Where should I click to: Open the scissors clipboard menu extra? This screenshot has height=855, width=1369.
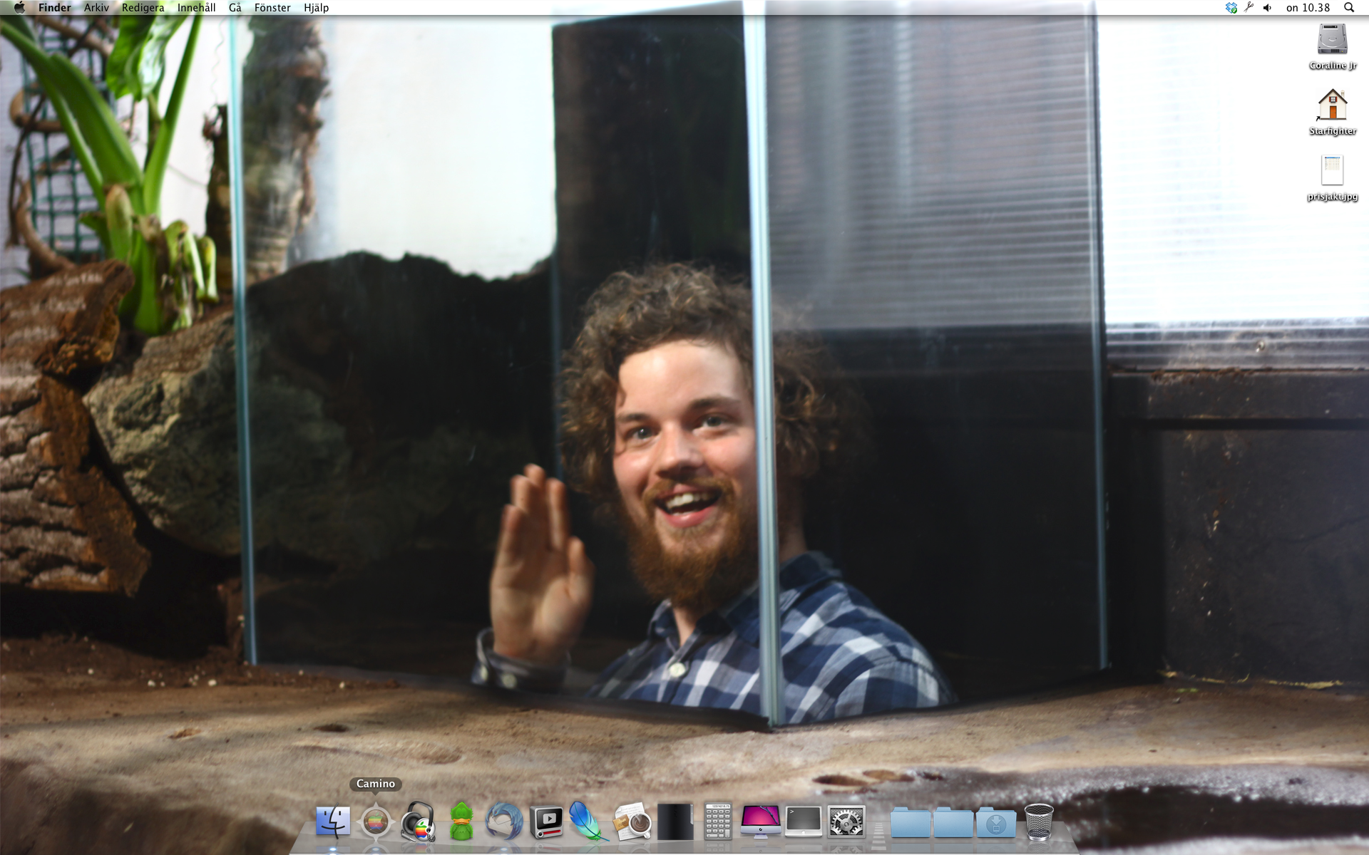click(1249, 8)
